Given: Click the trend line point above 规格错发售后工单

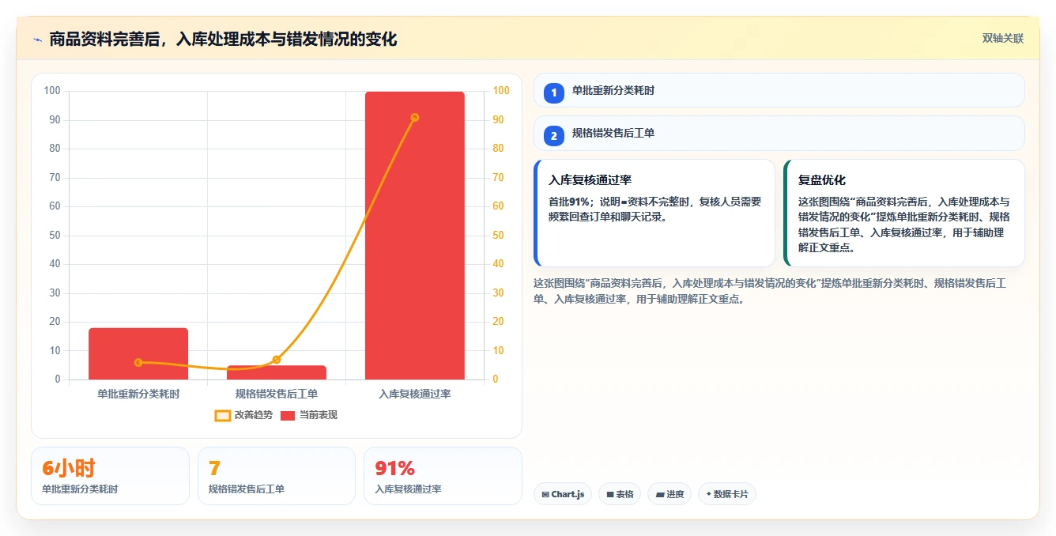Looking at the screenshot, I should [x=277, y=360].
